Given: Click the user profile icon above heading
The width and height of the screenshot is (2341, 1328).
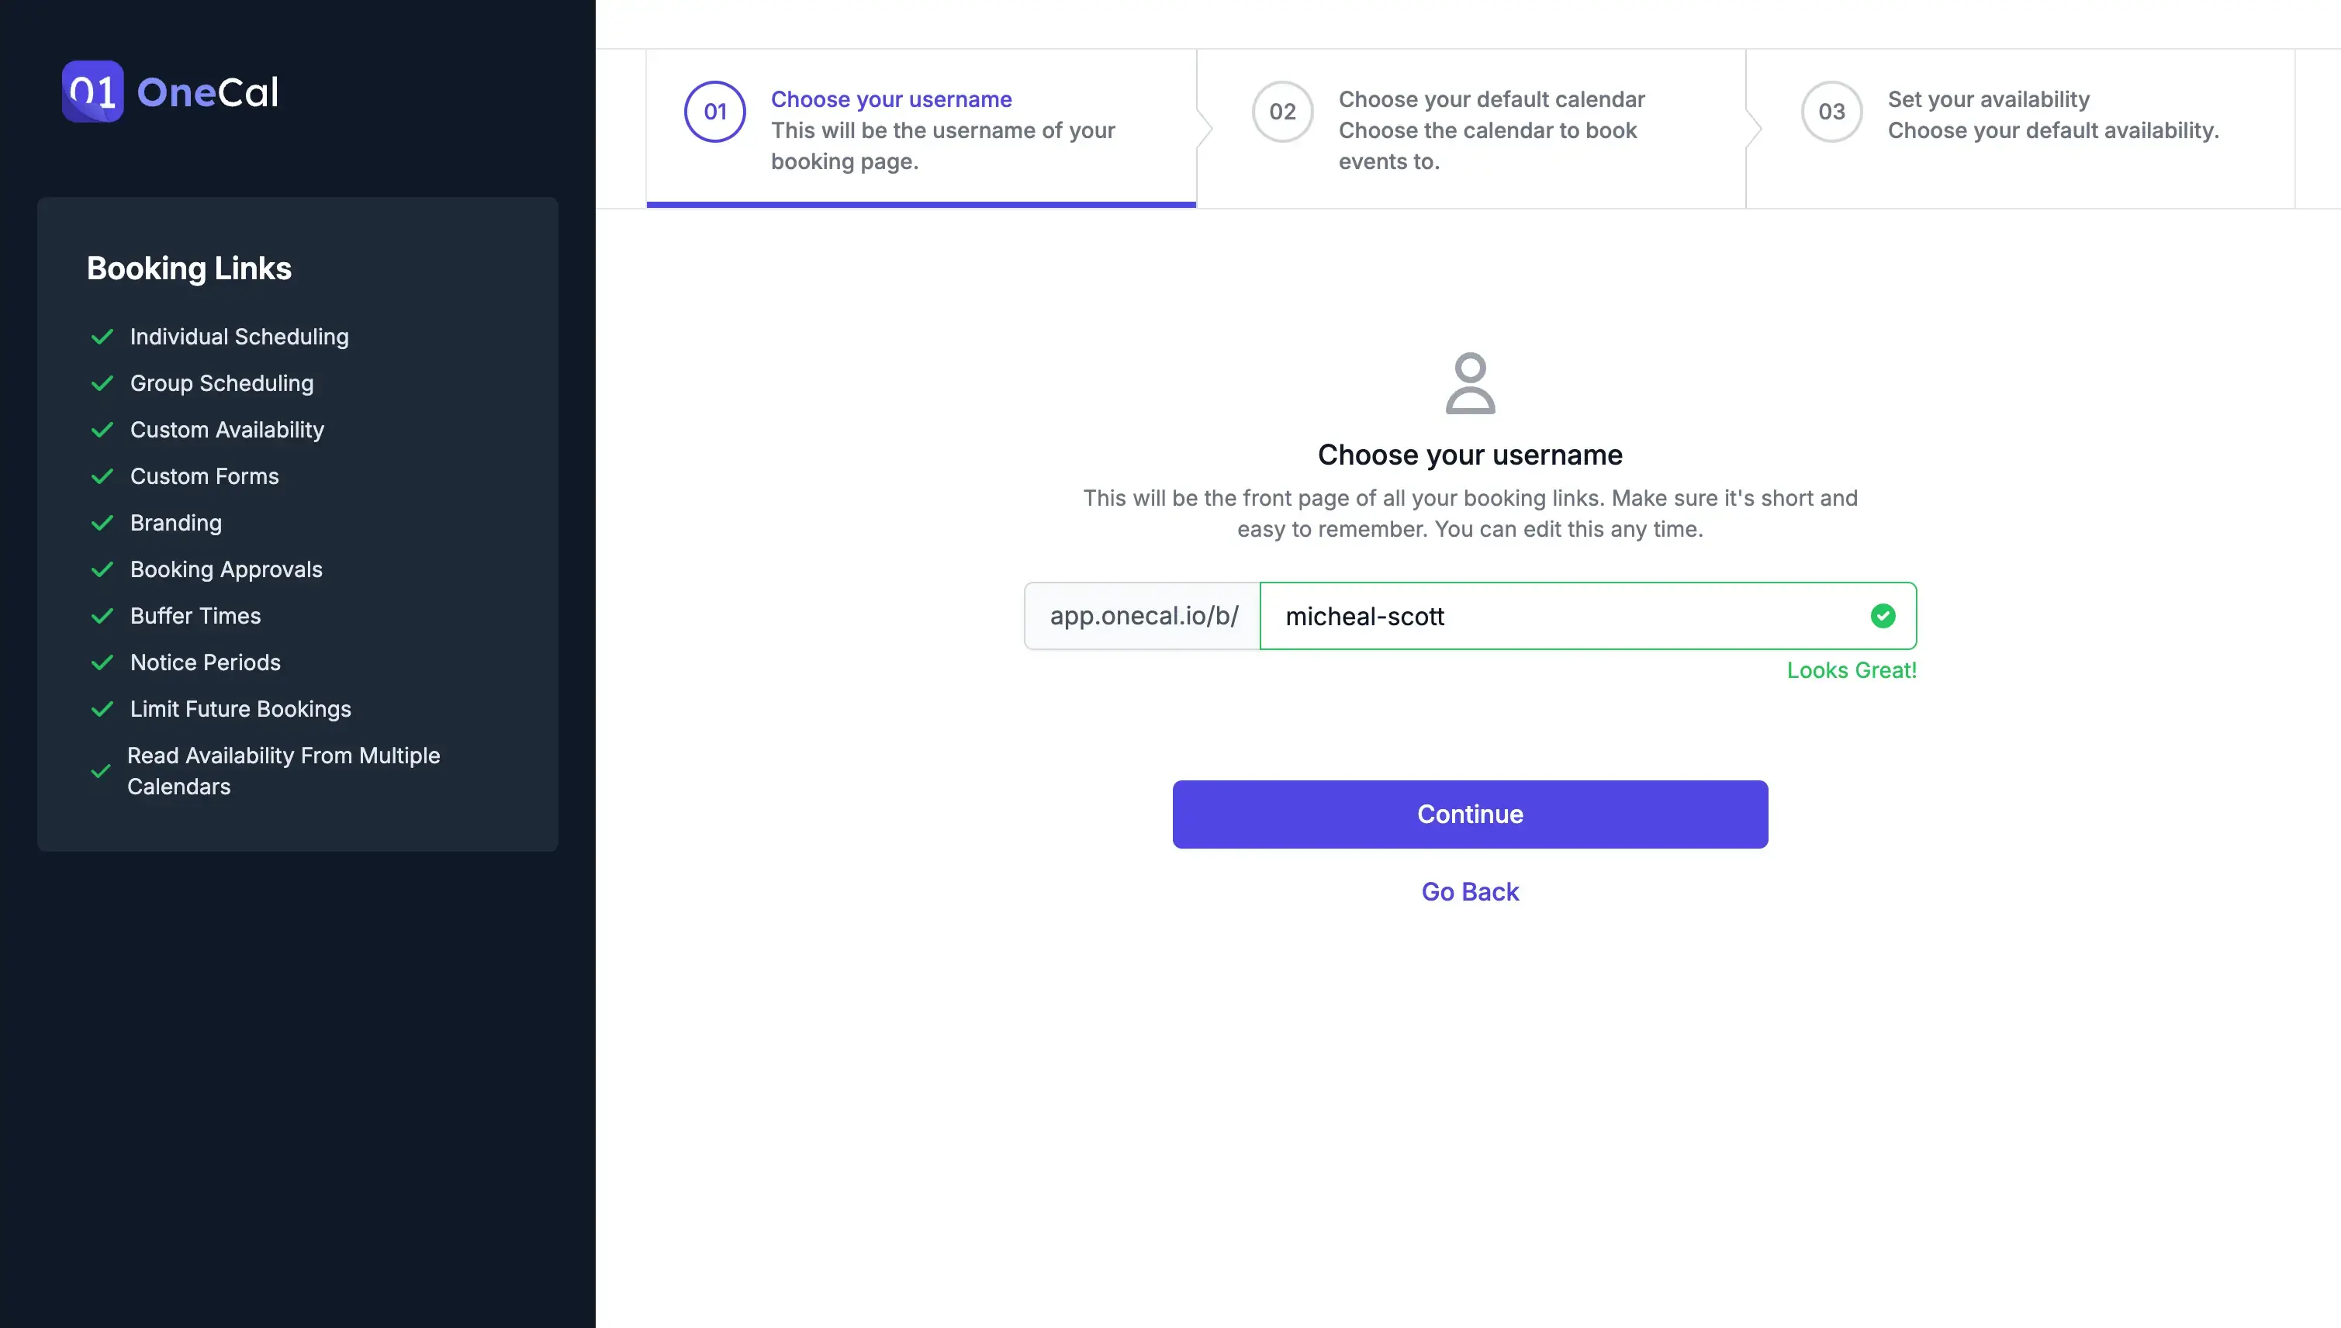Looking at the screenshot, I should pyautogui.click(x=1470, y=383).
